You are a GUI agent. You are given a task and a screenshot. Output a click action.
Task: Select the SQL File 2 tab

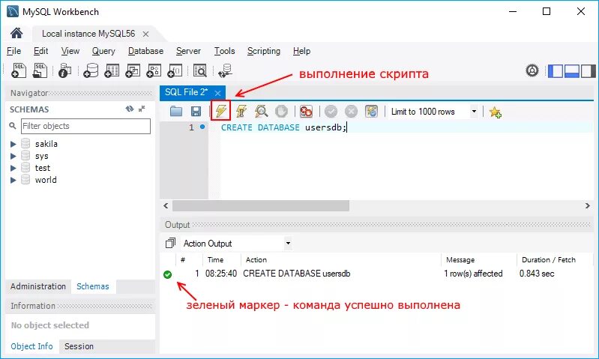pos(187,92)
